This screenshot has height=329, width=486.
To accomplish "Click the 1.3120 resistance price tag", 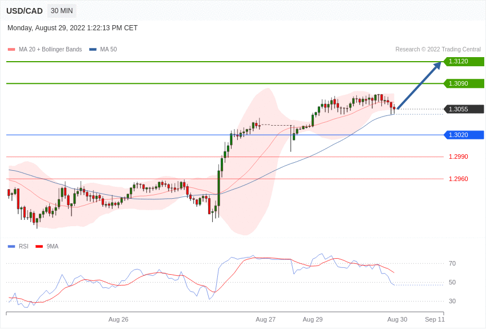I will click(464, 61).
